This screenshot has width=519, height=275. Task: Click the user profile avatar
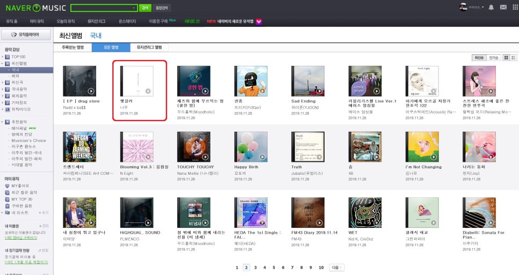coord(463,7)
